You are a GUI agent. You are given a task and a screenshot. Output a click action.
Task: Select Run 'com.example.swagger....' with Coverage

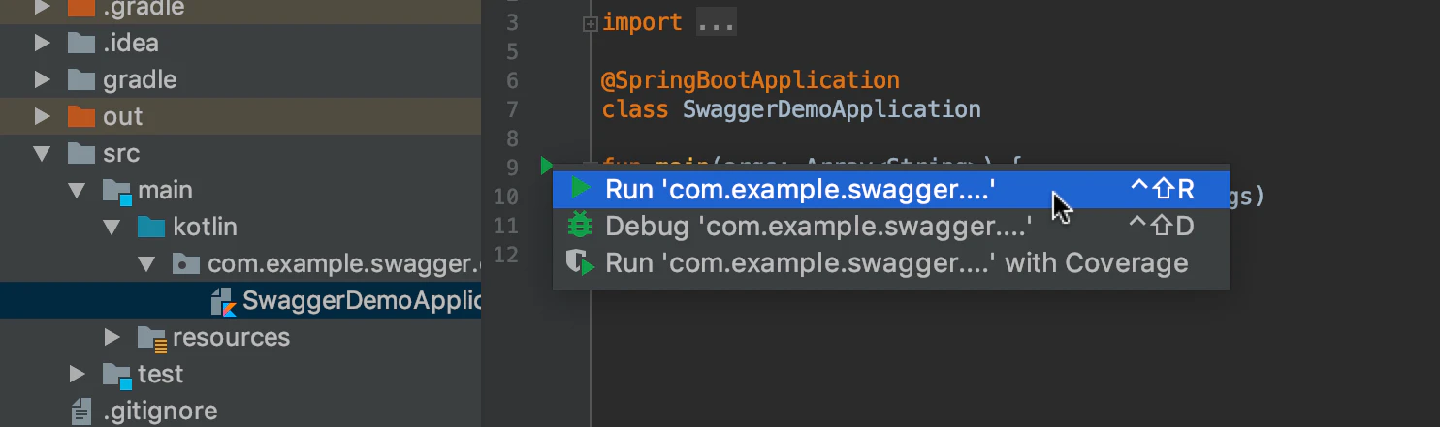(890, 262)
